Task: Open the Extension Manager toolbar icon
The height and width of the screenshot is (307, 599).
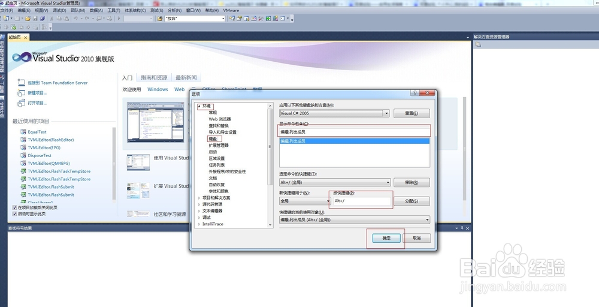Action: click(276, 19)
